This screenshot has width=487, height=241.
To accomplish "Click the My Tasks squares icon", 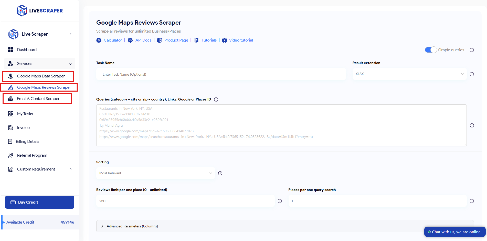I will click(11, 114).
